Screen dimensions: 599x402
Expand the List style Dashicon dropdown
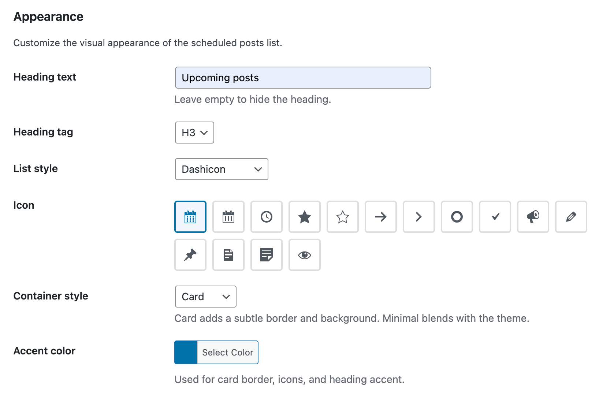[x=222, y=169]
